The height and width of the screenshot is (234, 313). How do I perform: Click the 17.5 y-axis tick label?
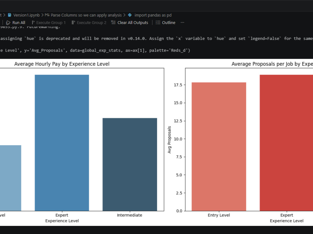pyautogui.click(x=178, y=85)
